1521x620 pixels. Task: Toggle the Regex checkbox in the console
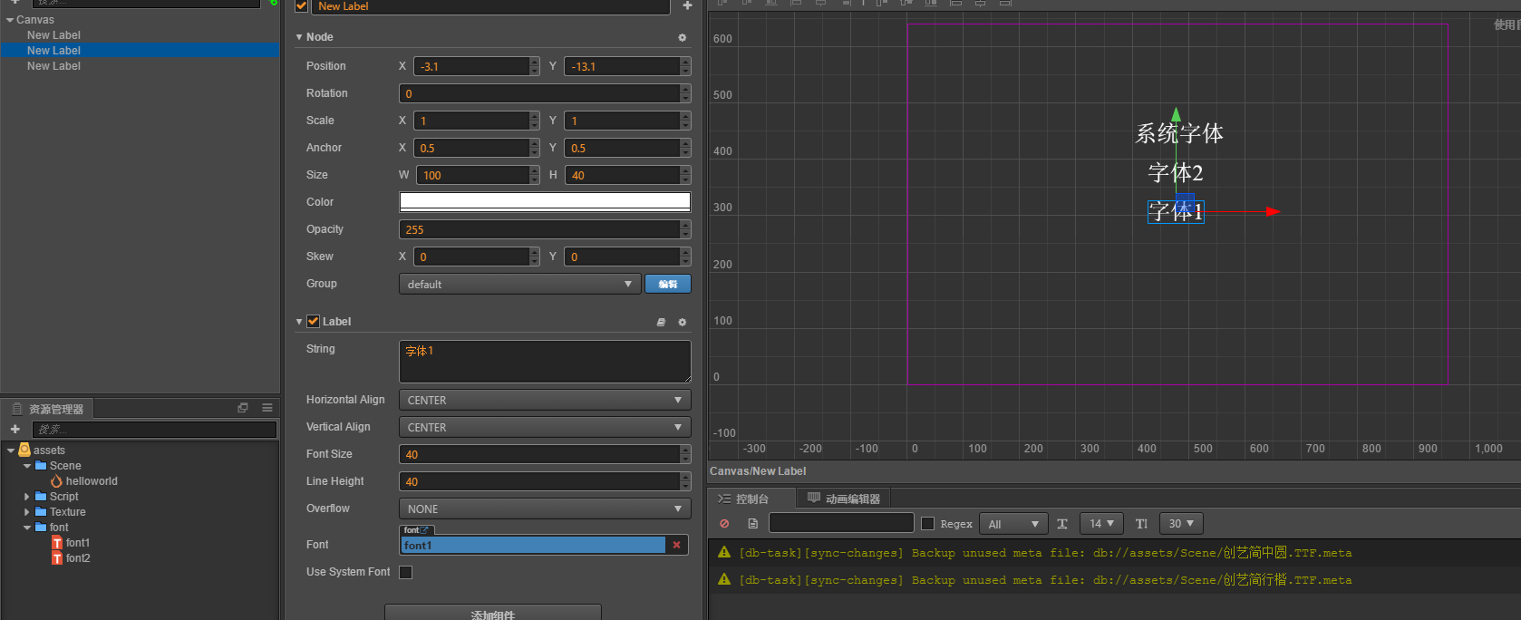click(927, 524)
